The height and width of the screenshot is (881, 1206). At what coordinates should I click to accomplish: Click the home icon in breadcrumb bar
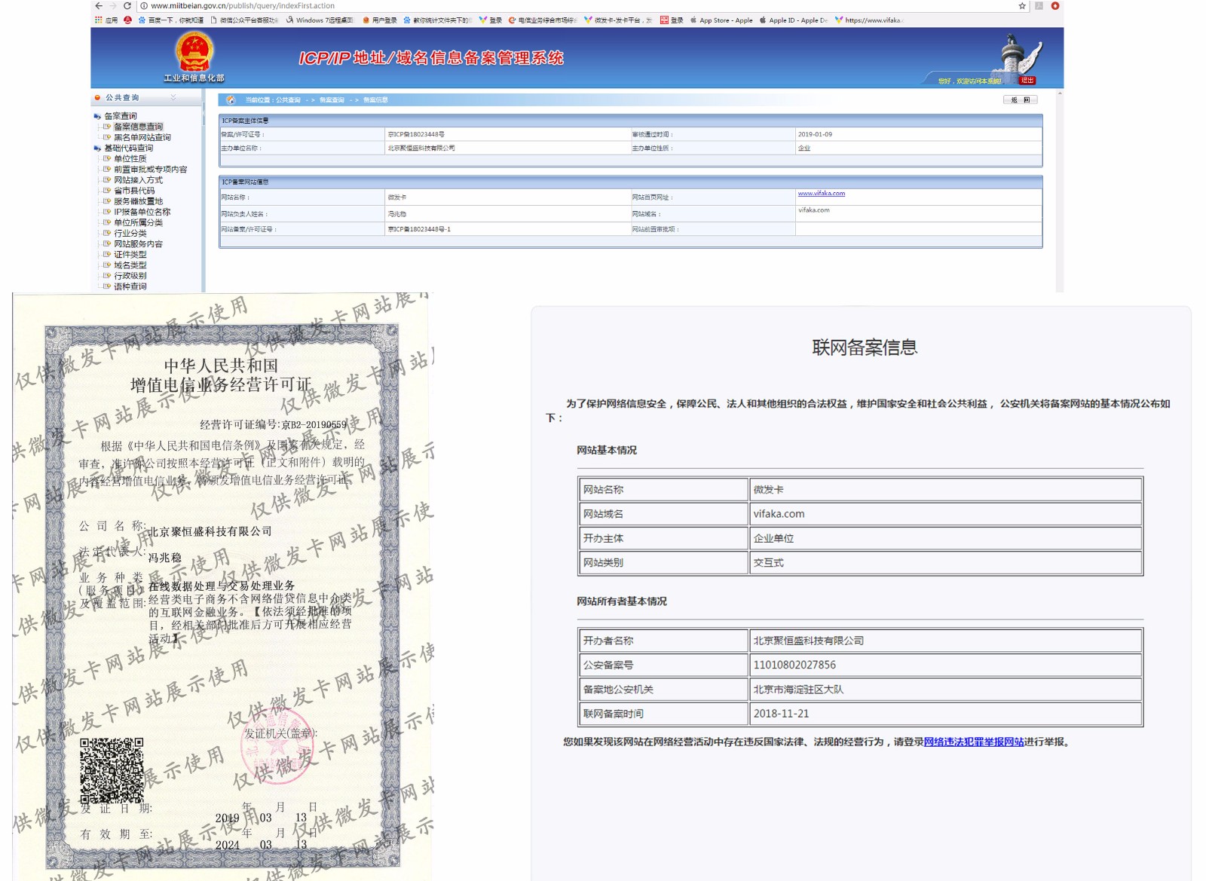click(x=231, y=100)
